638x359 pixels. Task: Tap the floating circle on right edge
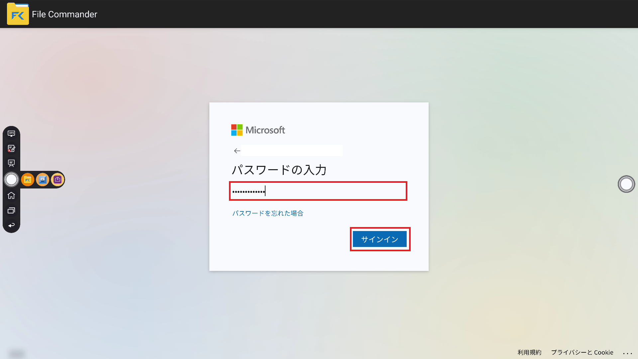click(626, 184)
